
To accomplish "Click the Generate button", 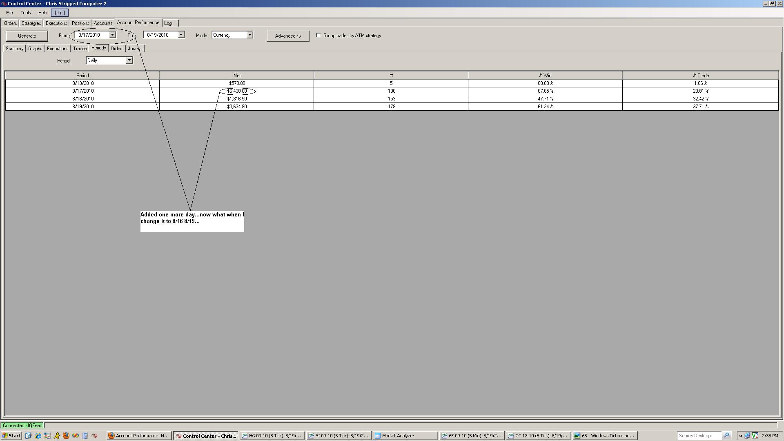I will [x=27, y=36].
